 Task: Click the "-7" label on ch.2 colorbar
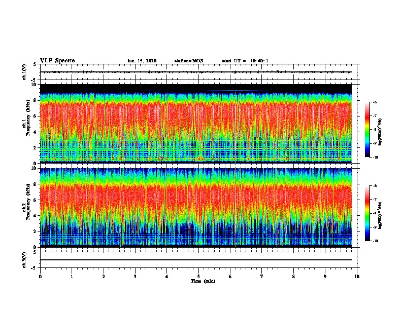pyautogui.click(x=374, y=200)
